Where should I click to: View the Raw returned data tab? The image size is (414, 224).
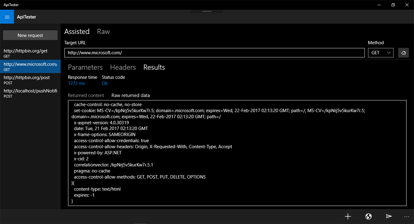pyautogui.click(x=131, y=95)
